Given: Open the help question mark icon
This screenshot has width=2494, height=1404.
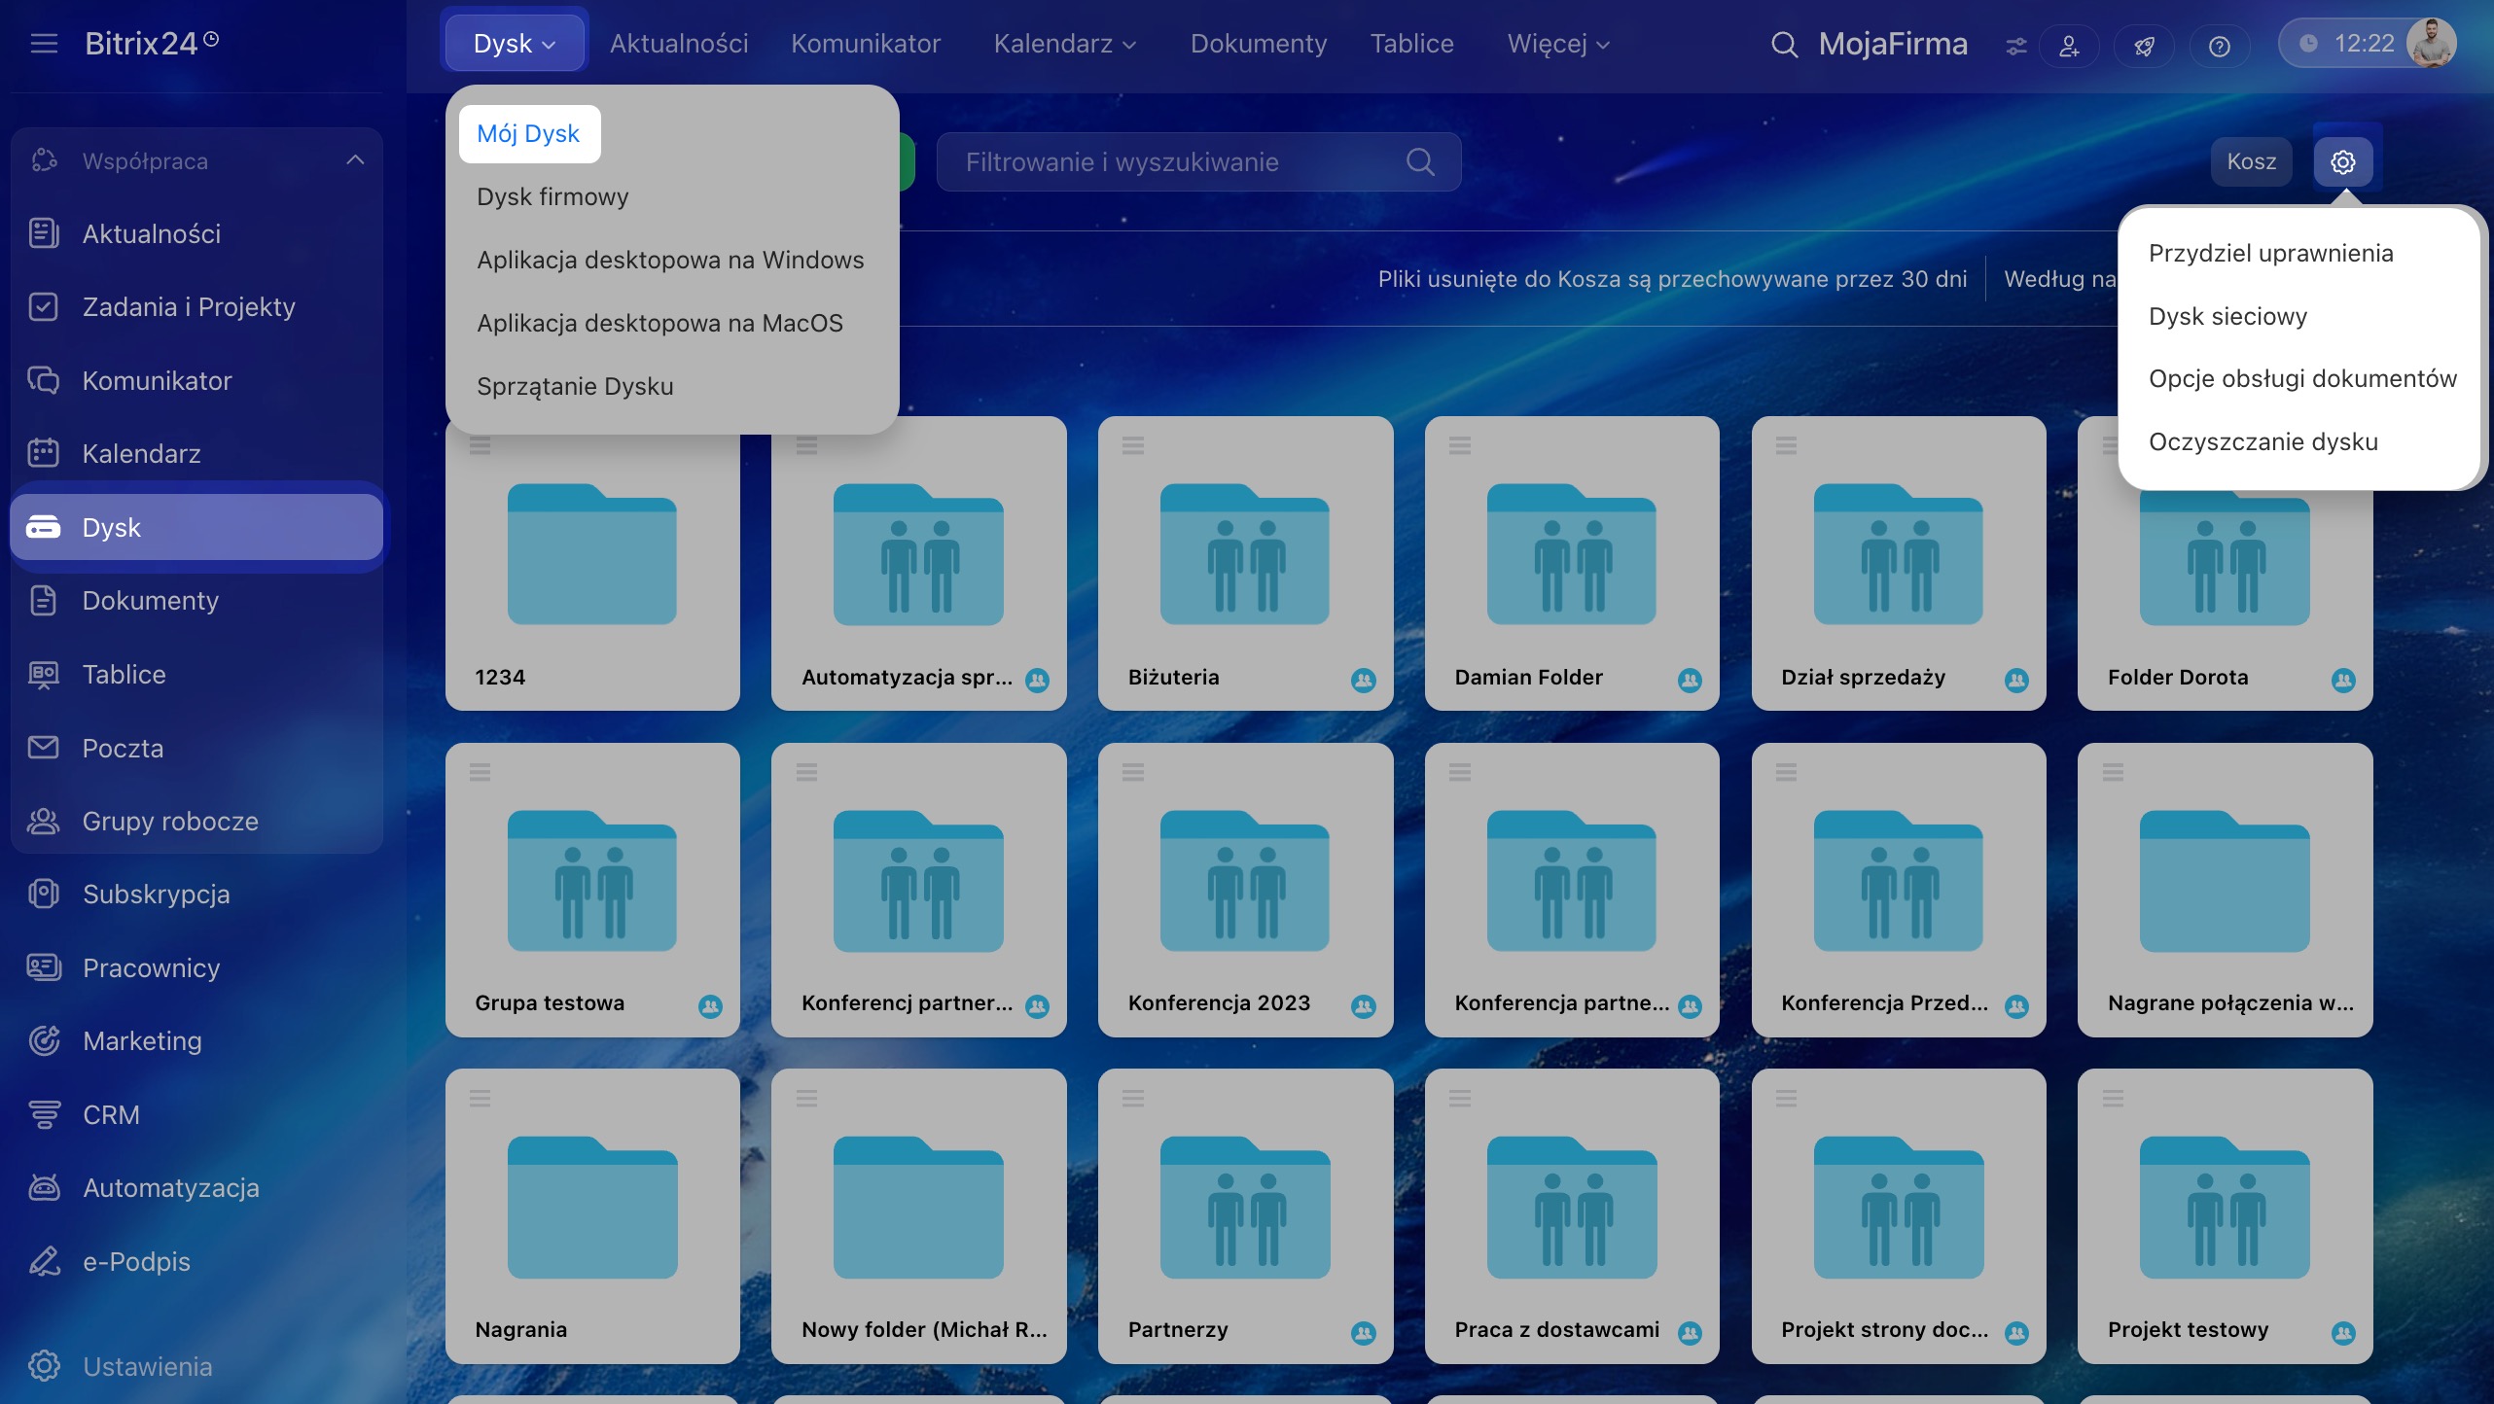Looking at the screenshot, I should [x=2219, y=46].
